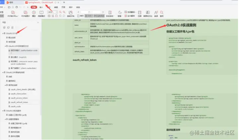The image size is (239, 140).
Task: Click the zoom out magnifier icon
Action: click(60, 12)
